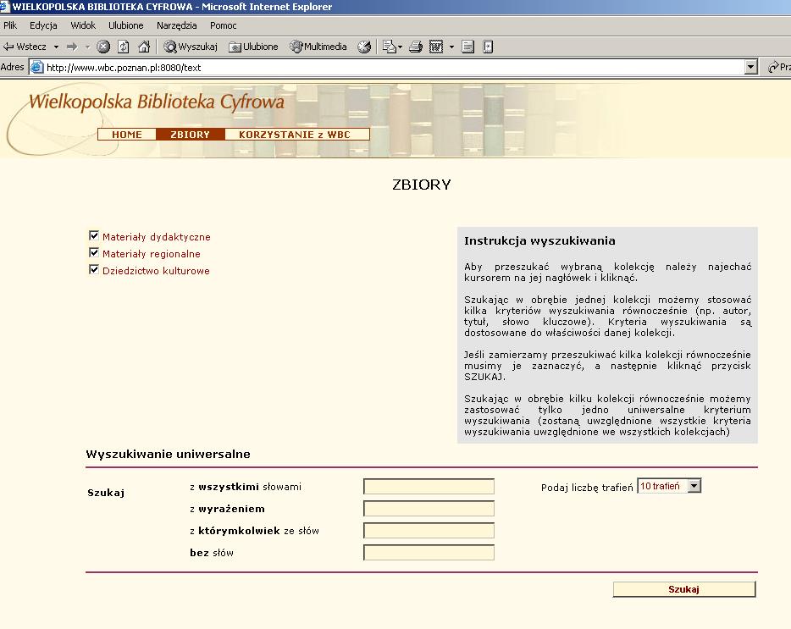Click the 'Wyszukiwanie uniwersalne' heading
Image resolution: width=791 pixels, height=629 pixels.
pos(168,454)
